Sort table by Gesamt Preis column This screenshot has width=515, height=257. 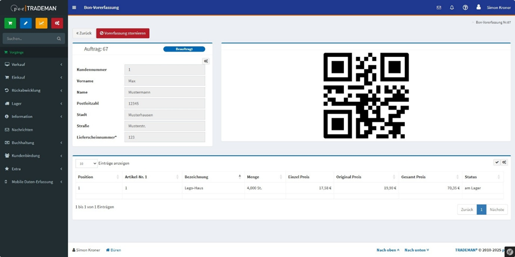(430, 177)
